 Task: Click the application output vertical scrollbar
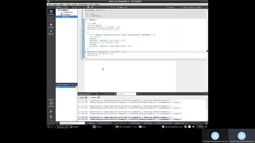(207, 110)
